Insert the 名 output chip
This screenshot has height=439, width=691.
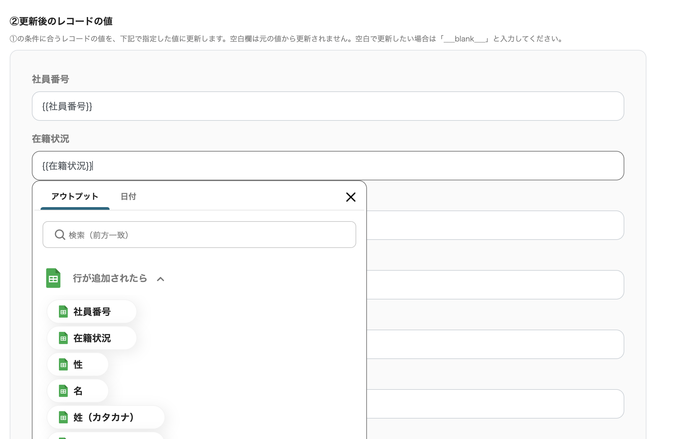click(x=78, y=391)
